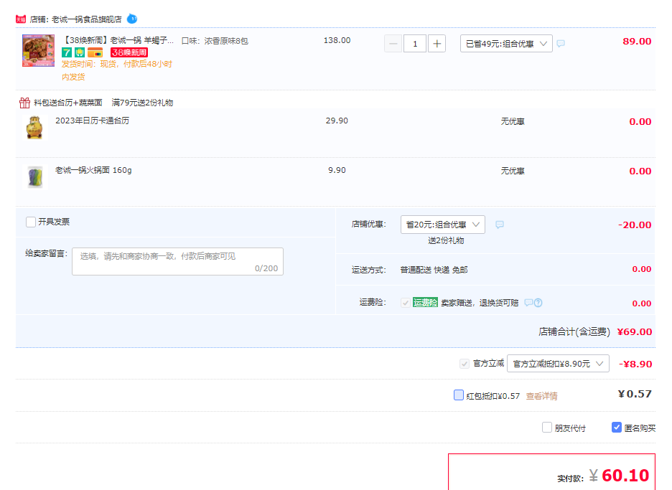Image resolution: width=672 pixels, height=490 pixels.
Task: Open the 【38焕新周】老诚一锅 羊蝎子 product title
Action: tap(118, 40)
